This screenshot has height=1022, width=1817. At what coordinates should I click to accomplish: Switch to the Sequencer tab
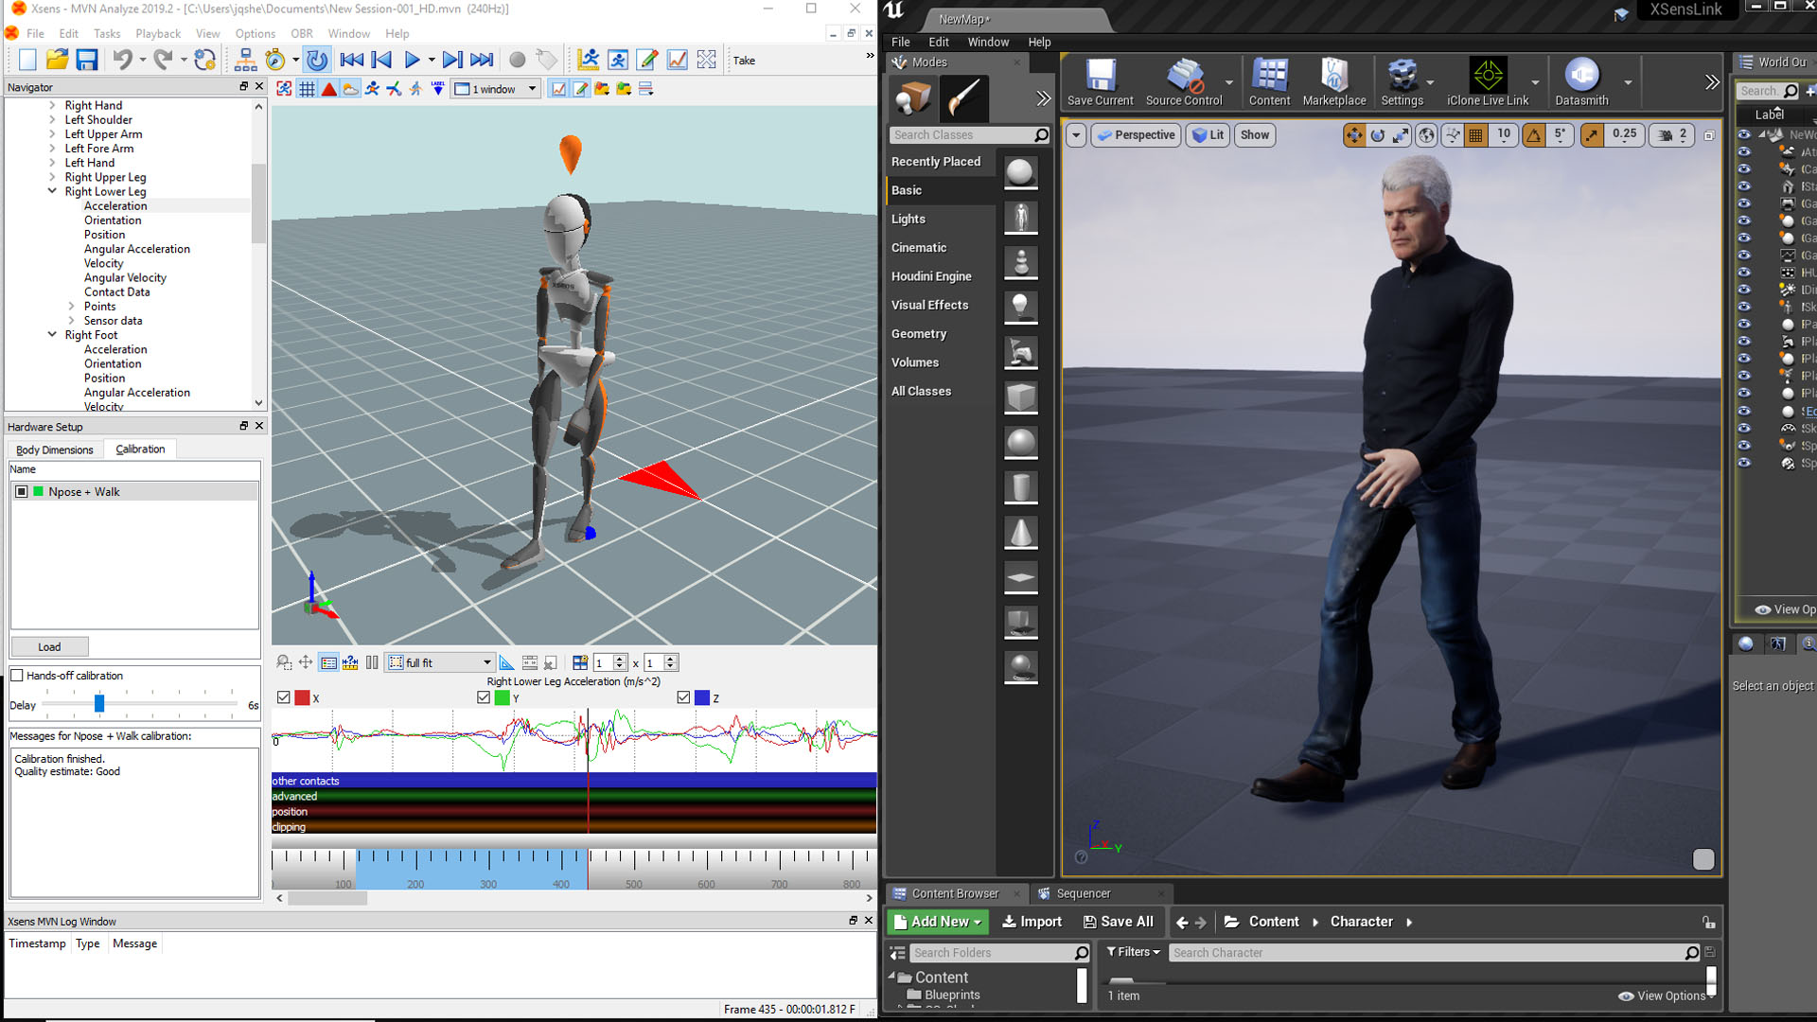click(x=1084, y=893)
